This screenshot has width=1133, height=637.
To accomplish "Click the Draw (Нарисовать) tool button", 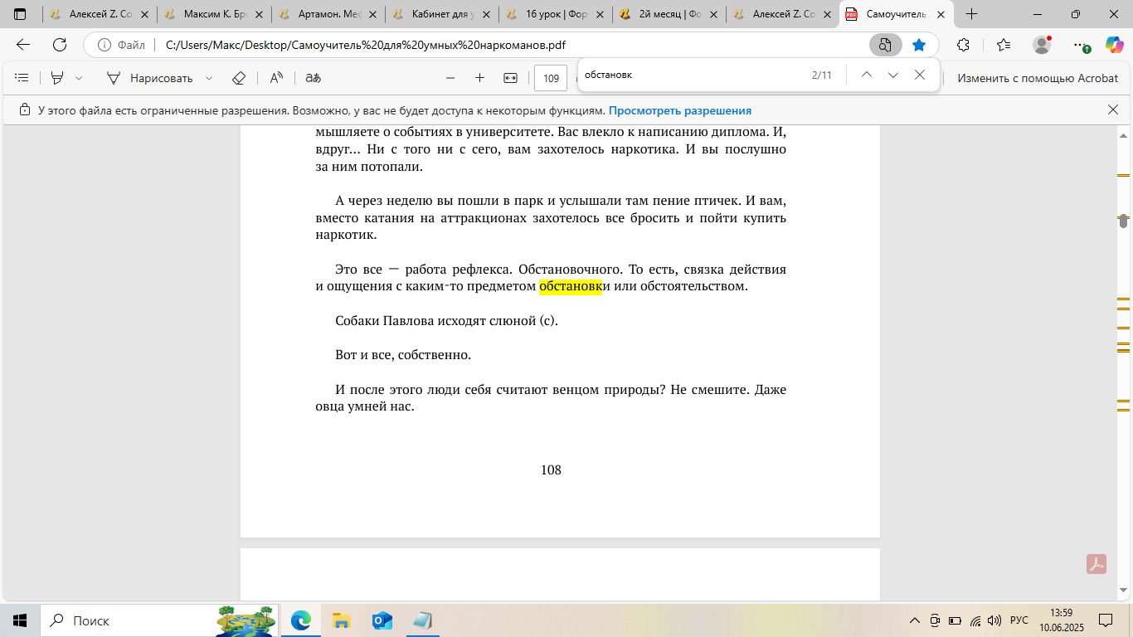I will [x=150, y=78].
